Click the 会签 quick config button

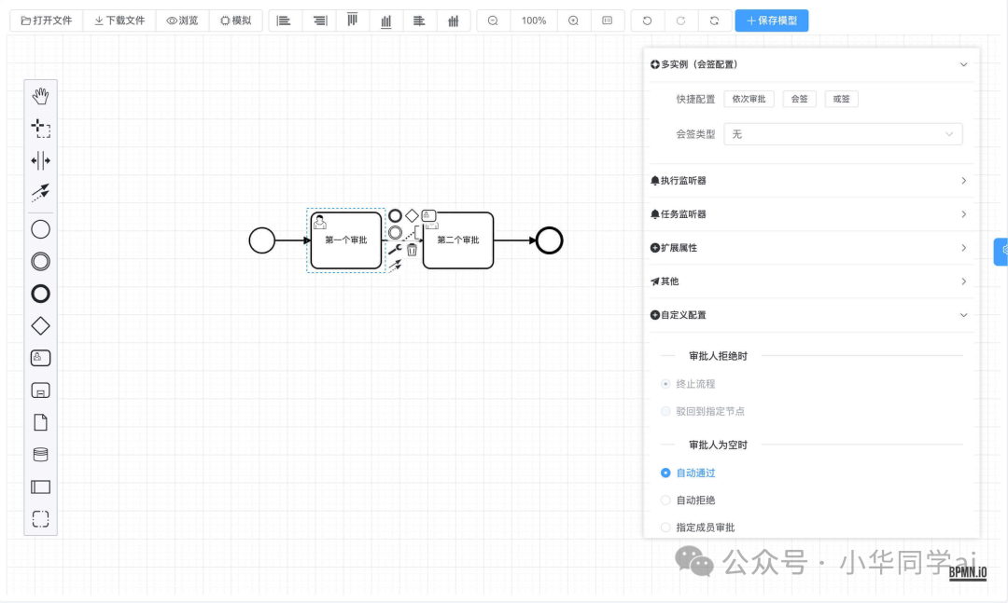click(799, 99)
